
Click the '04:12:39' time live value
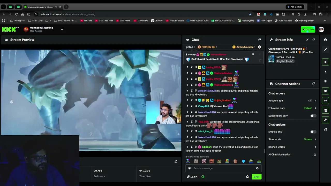pos(145,171)
